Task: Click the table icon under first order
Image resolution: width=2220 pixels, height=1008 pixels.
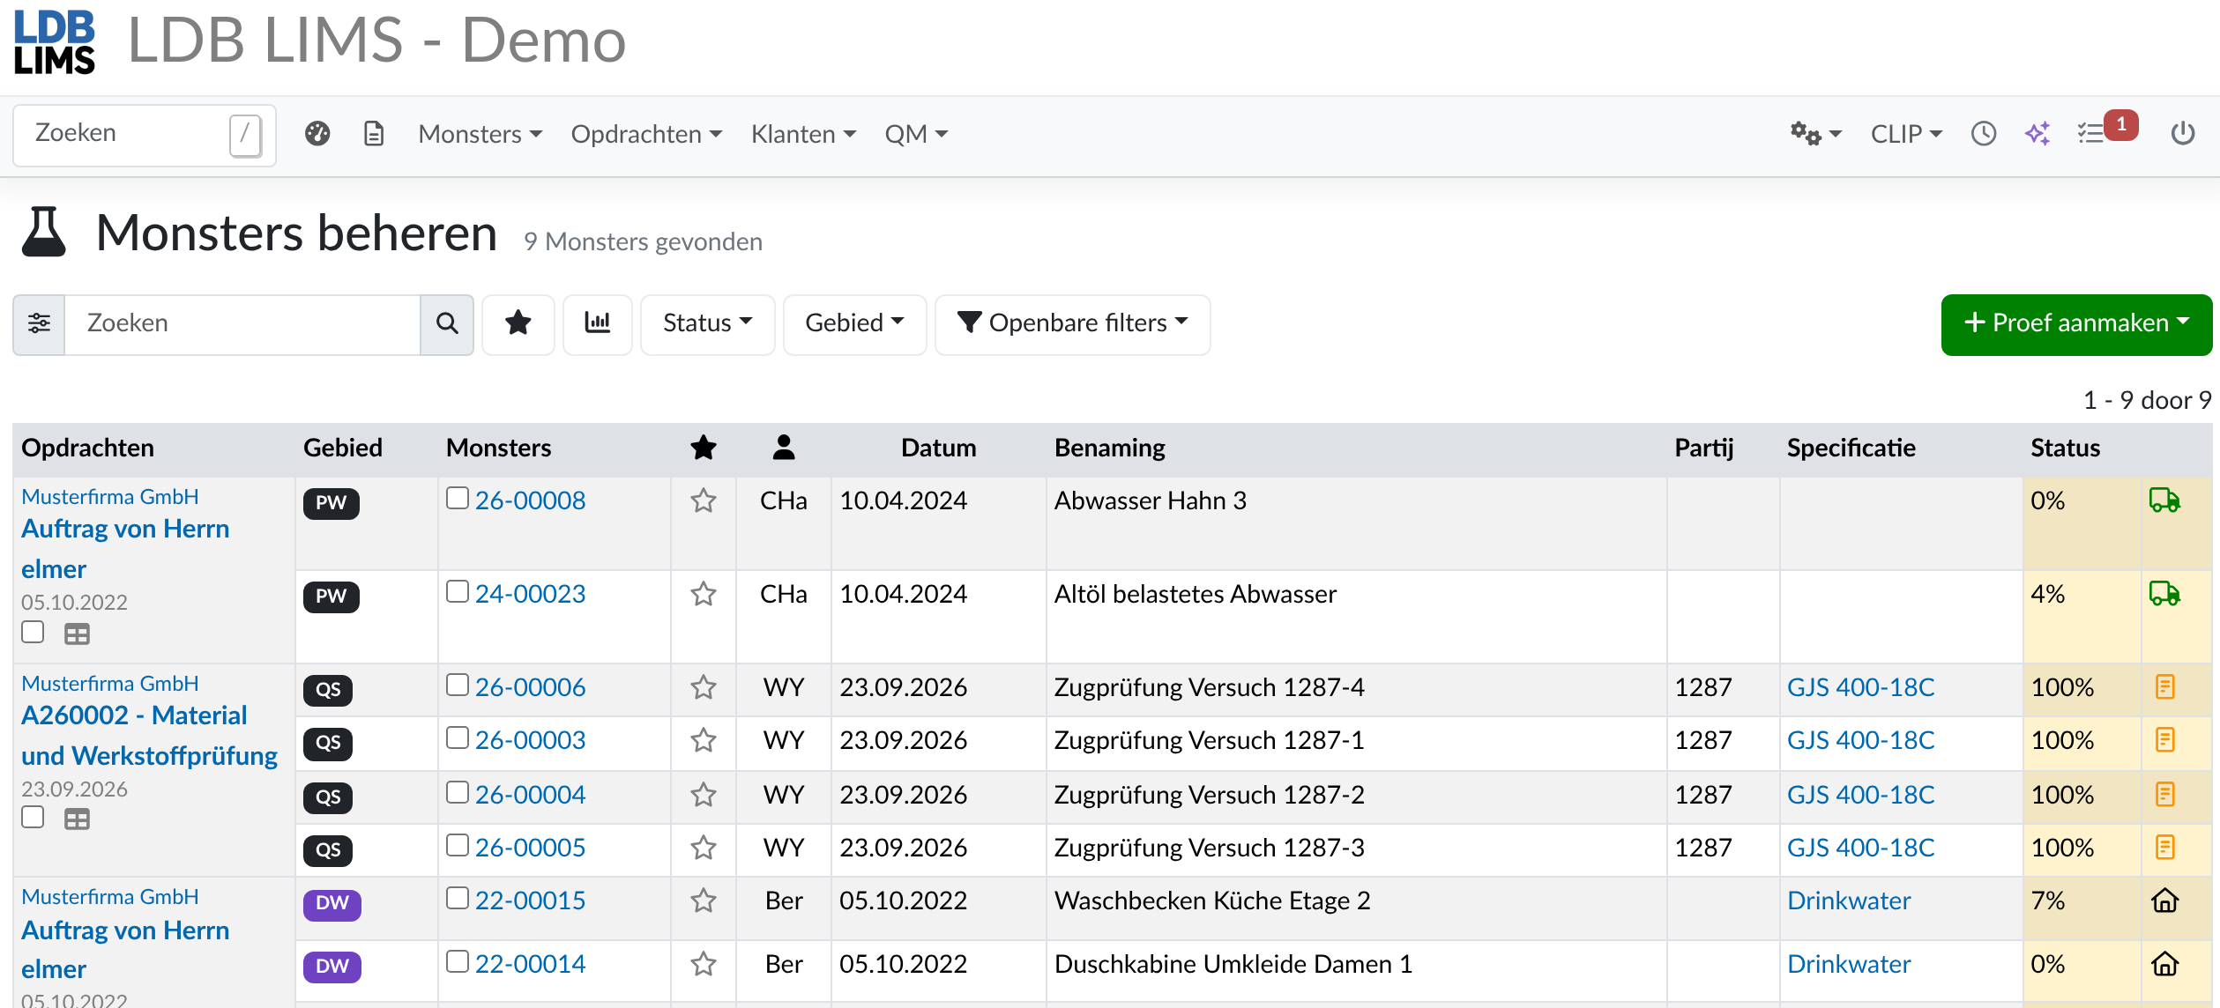Action: (77, 634)
